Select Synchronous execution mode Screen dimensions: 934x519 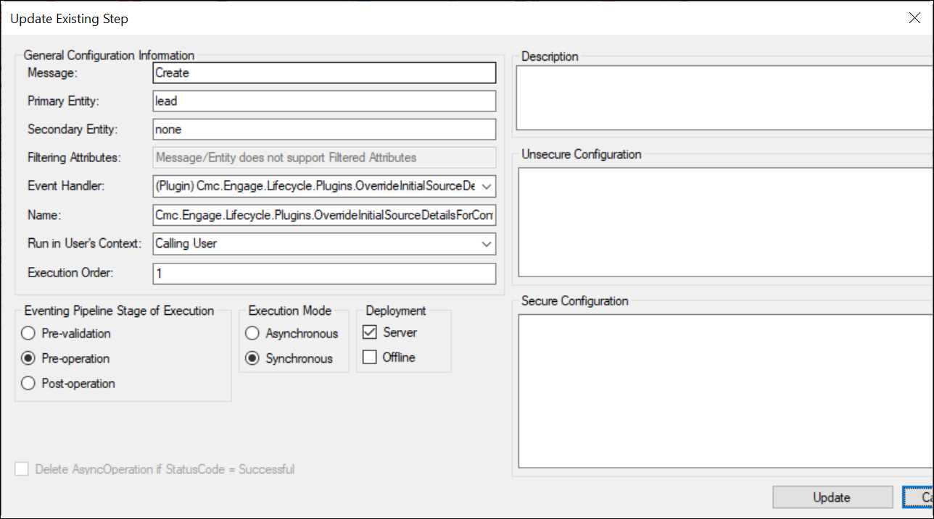tap(252, 358)
